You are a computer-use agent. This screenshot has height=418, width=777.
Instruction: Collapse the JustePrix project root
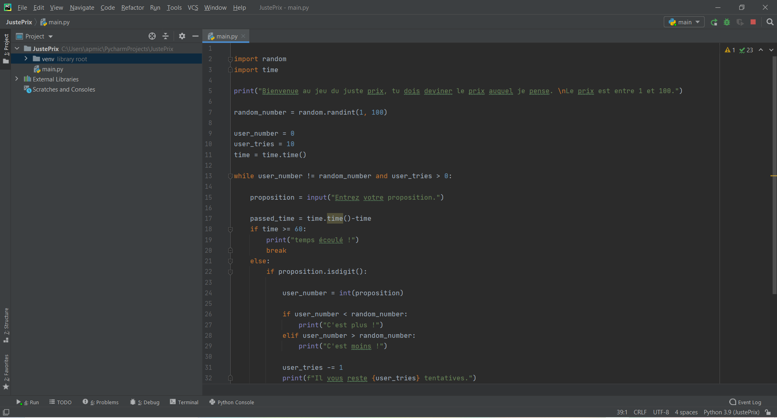[17, 49]
